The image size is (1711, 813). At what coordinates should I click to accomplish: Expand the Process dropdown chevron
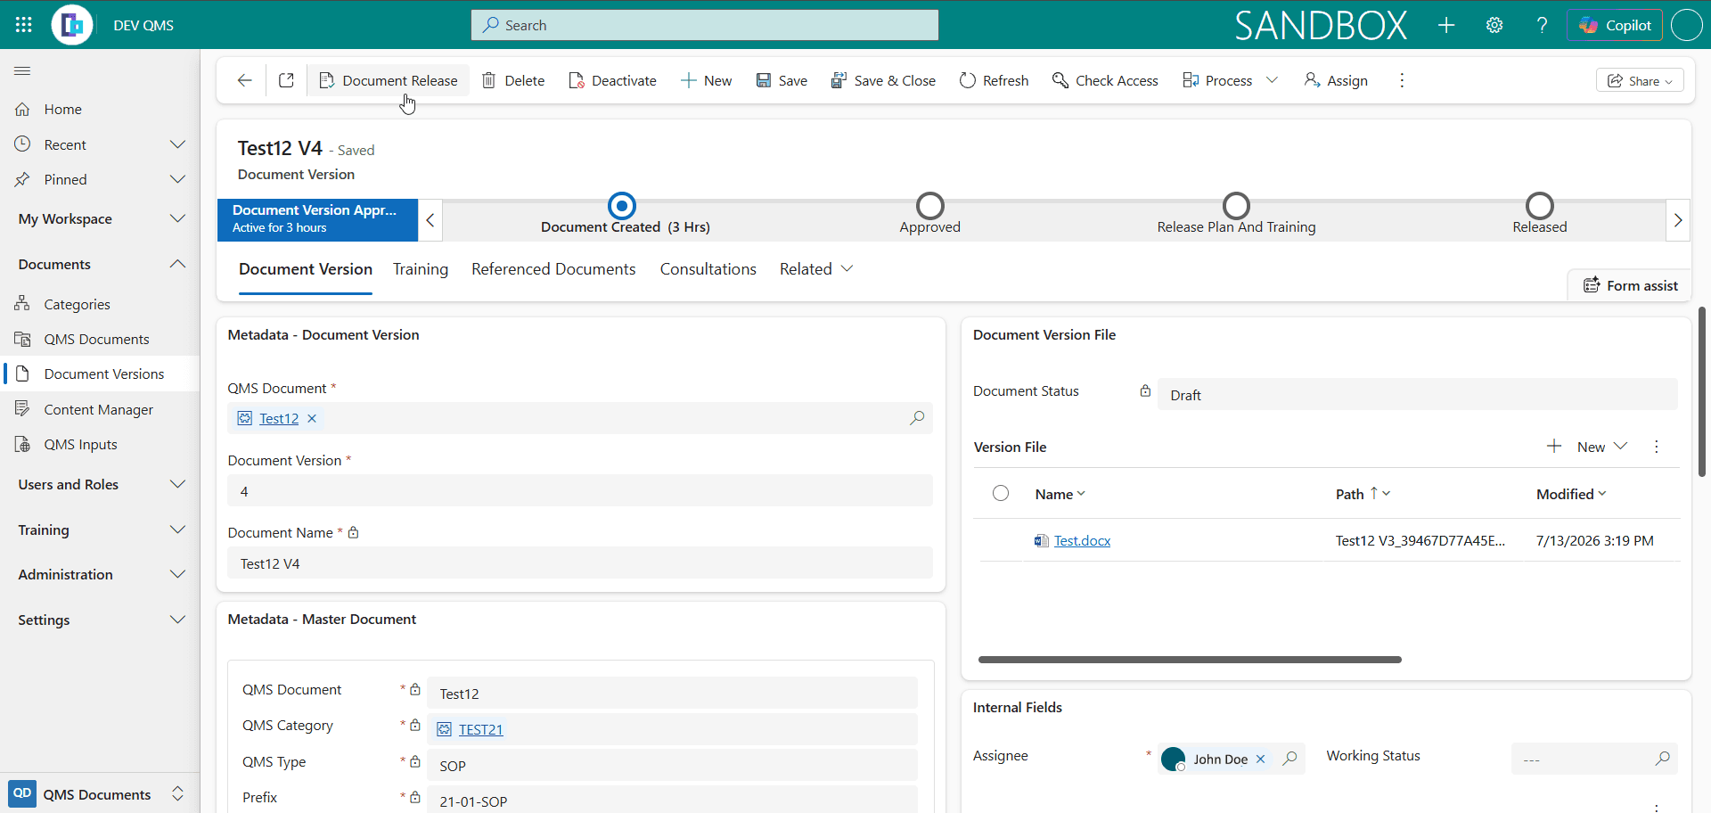pos(1273,80)
